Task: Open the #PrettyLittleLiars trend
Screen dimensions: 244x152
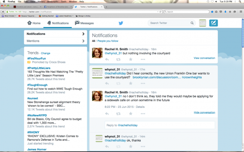Action: pos(39,68)
